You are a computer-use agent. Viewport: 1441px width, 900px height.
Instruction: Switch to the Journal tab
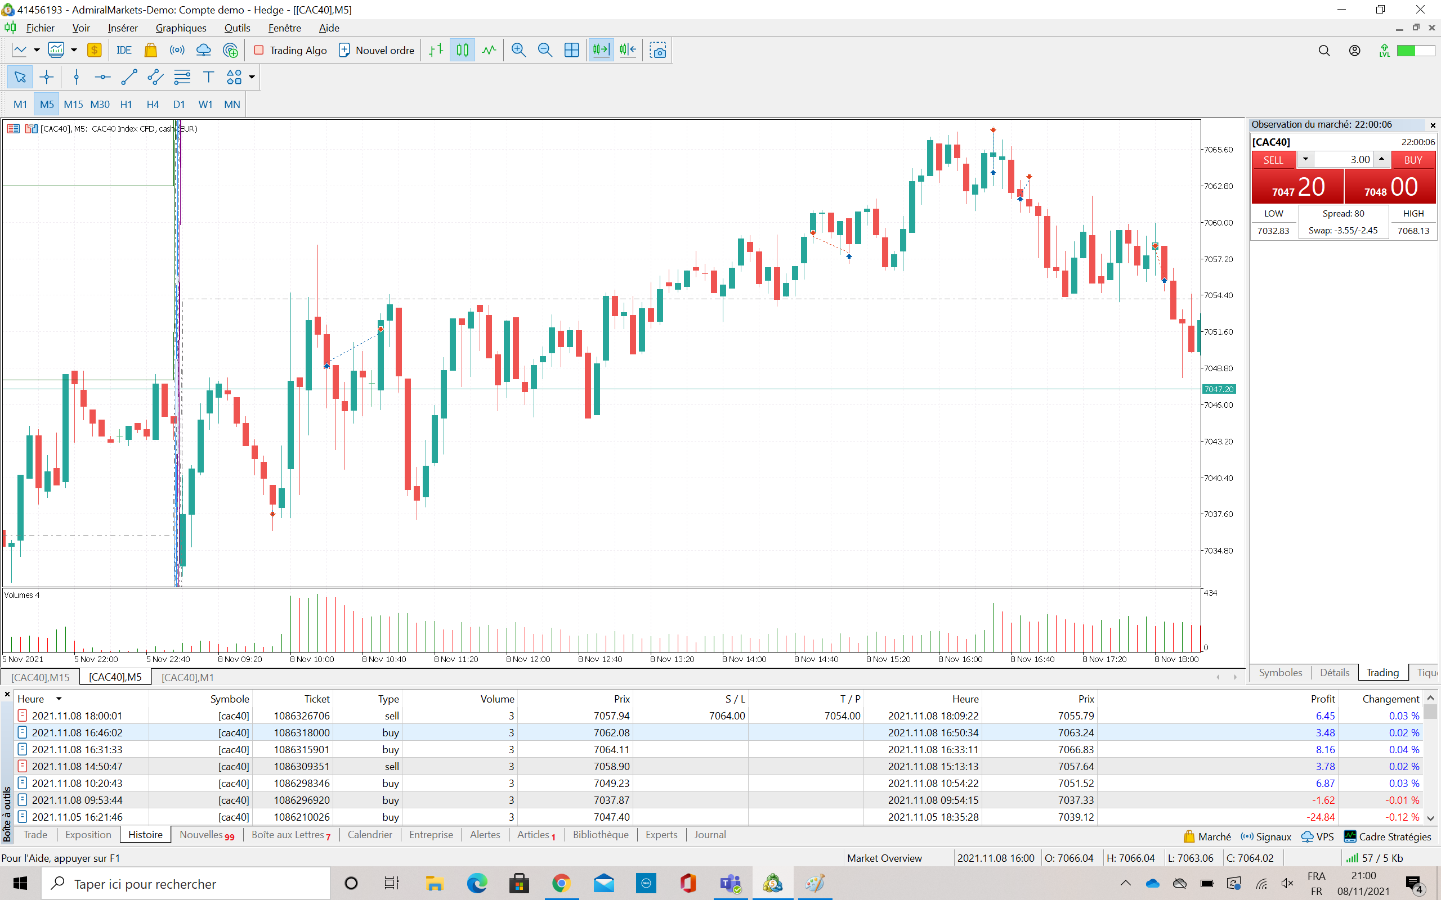coord(709,835)
